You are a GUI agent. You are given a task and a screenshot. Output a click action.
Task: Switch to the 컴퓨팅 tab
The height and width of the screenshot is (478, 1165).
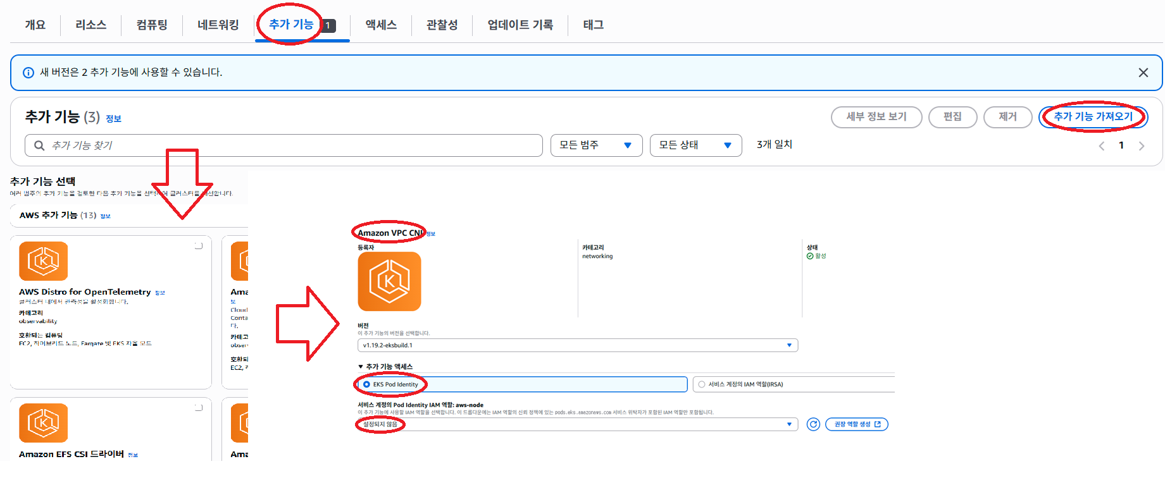(152, 25)
